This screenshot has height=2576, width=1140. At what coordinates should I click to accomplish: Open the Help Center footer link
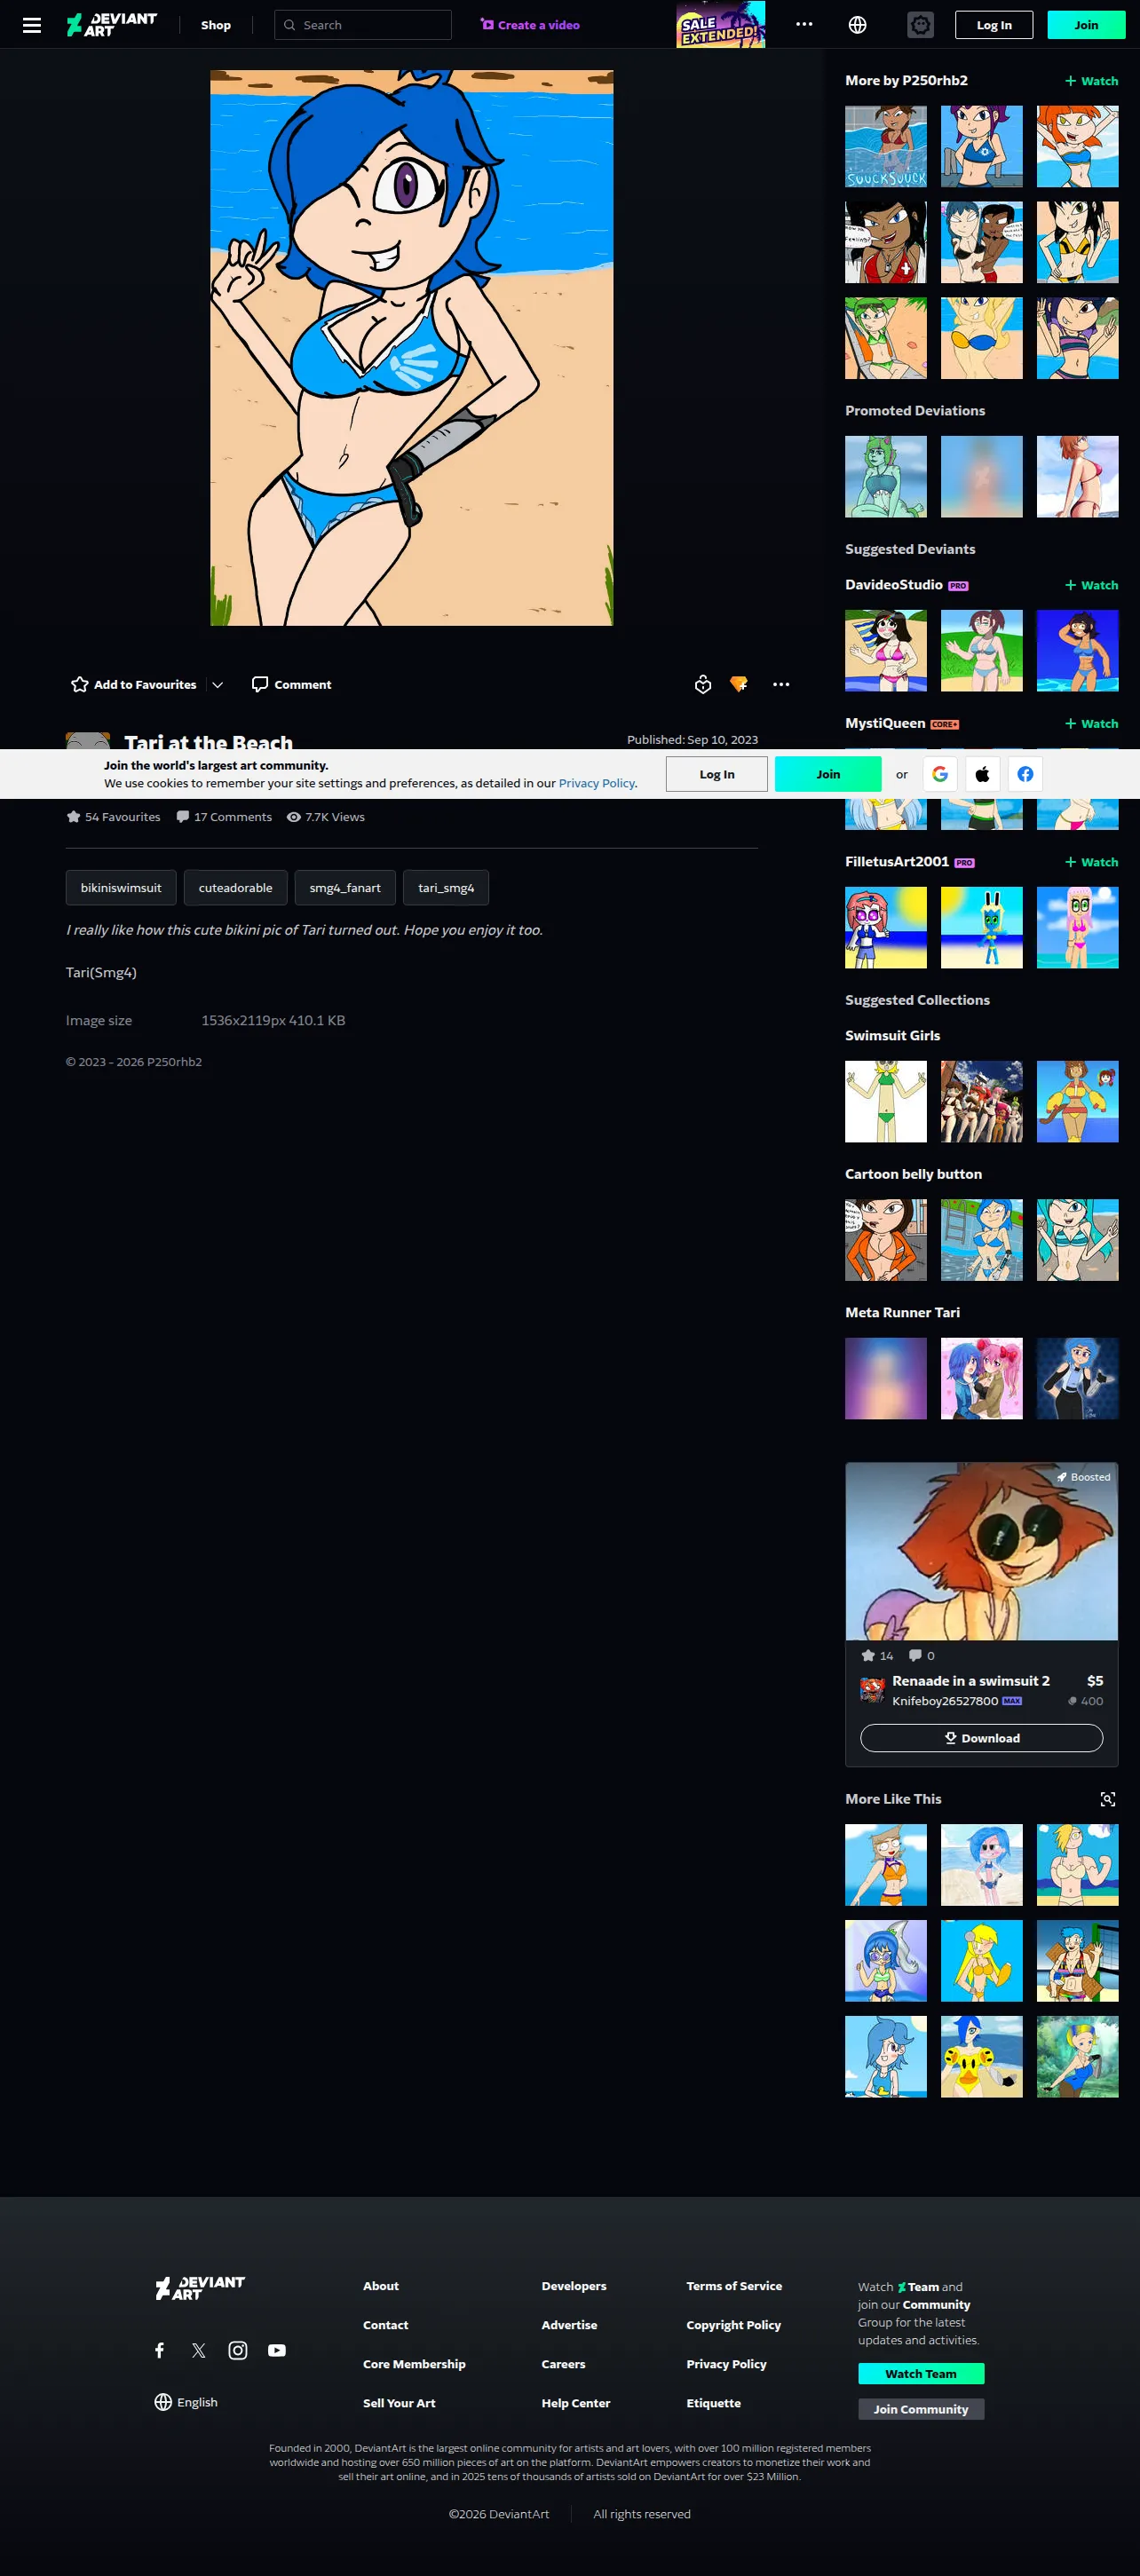(x=576, y=2403)
